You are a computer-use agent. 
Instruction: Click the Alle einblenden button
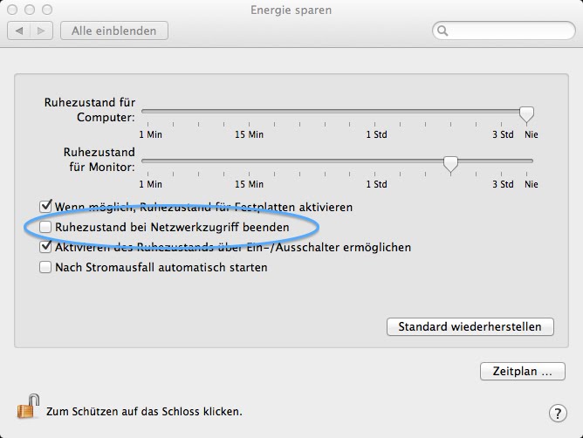pos(113,31)
